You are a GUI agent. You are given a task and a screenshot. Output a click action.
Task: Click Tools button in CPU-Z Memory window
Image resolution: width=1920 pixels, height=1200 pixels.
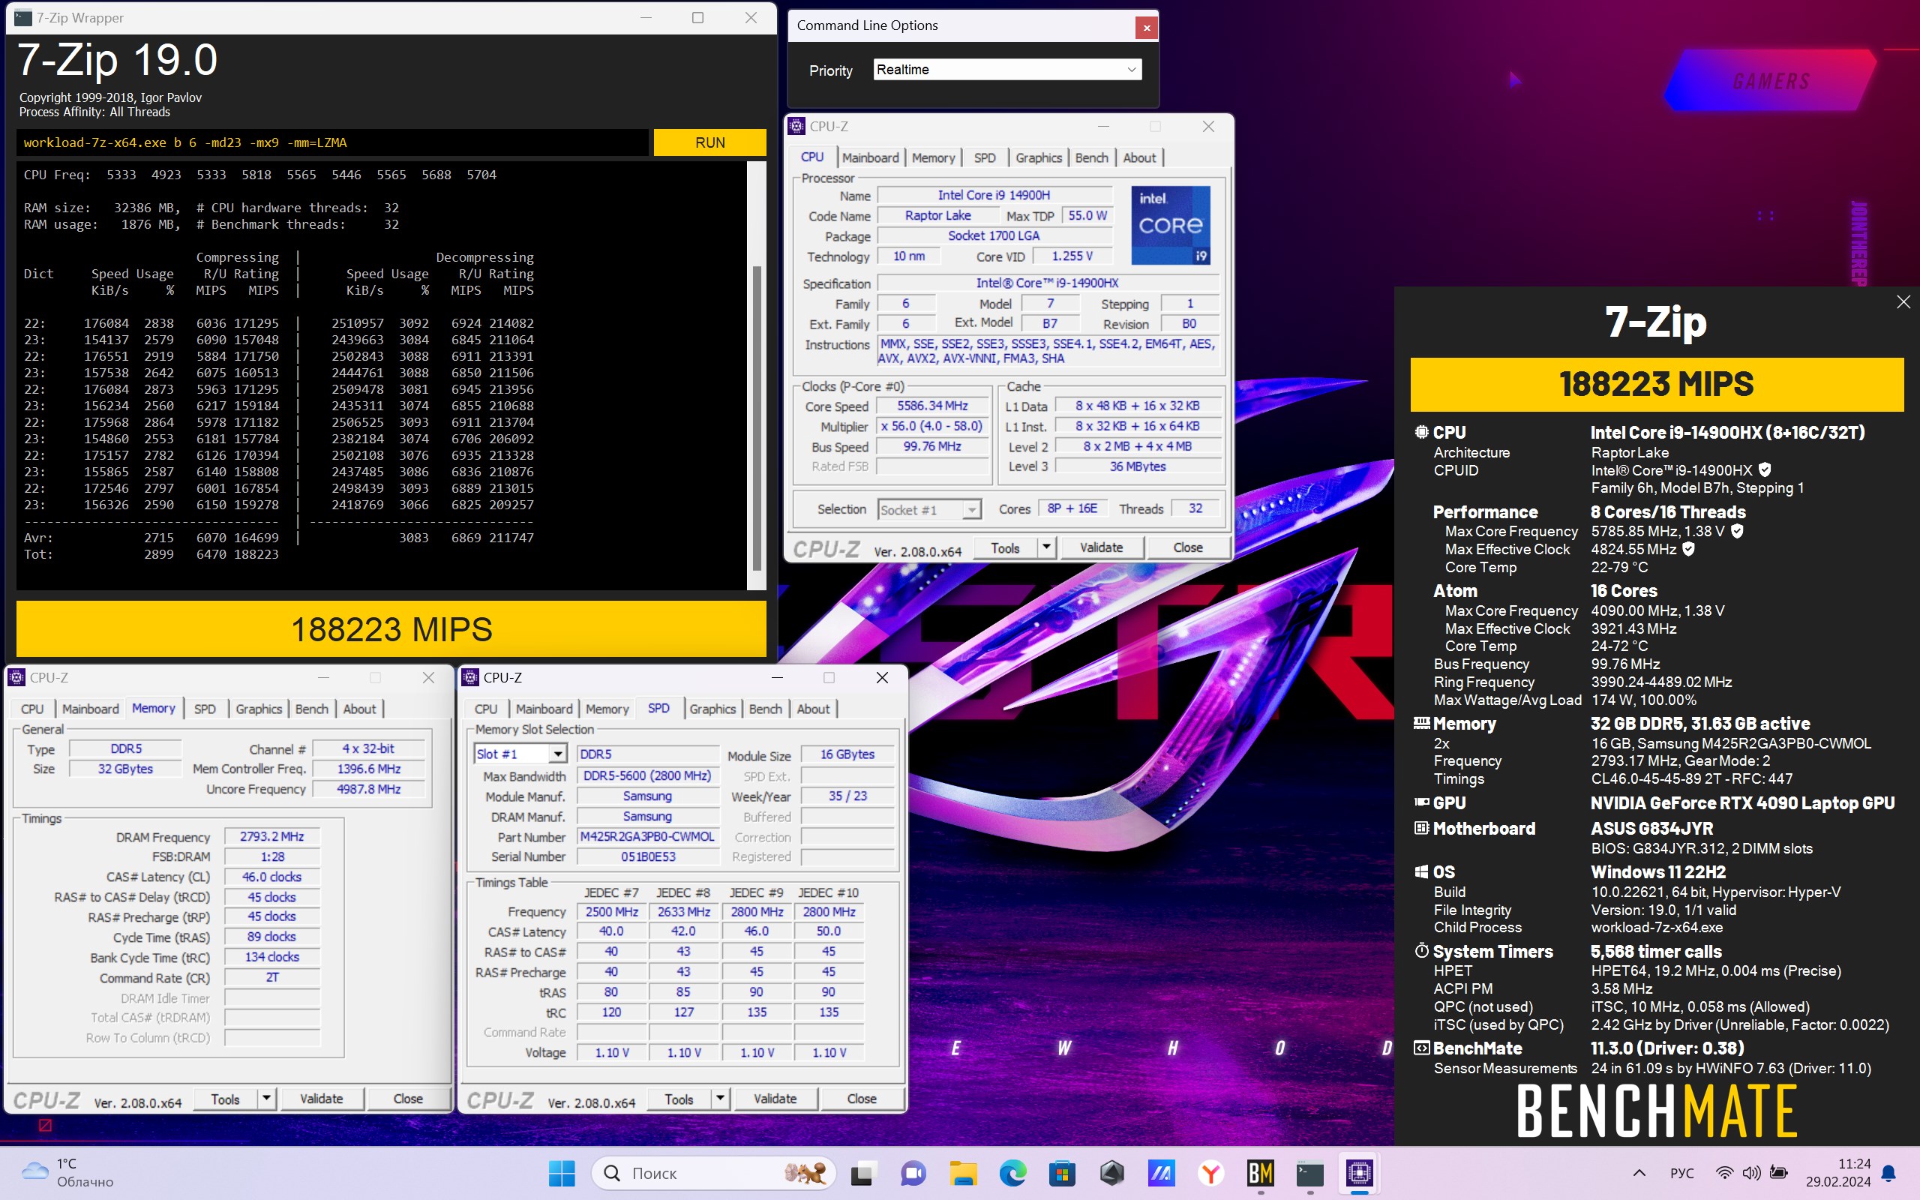pyautogui.click(x=225, y=1099)
